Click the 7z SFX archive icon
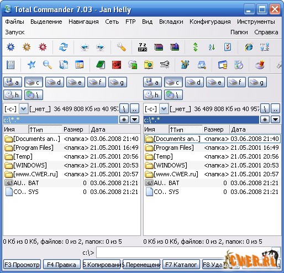 click(x=143, y=47)
